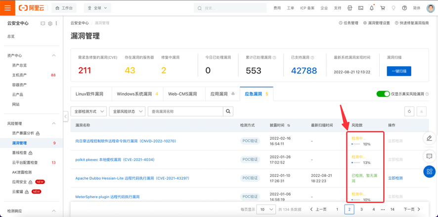Open 任务管理 link
This screenshot has width=438, height=217.
point(349,23)
